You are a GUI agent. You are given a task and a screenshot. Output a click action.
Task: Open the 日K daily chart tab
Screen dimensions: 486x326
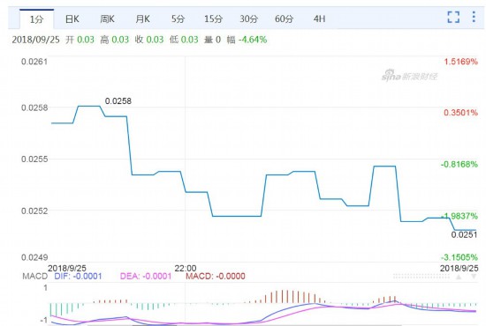coord(72,19)
